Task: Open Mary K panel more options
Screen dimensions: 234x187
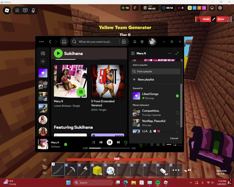Action: coord(169,53)
